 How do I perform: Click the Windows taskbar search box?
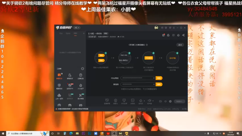pos(28,134)
